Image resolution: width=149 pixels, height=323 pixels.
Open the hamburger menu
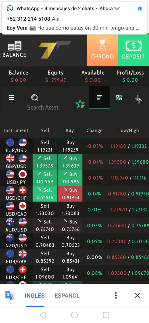point(12,97)
